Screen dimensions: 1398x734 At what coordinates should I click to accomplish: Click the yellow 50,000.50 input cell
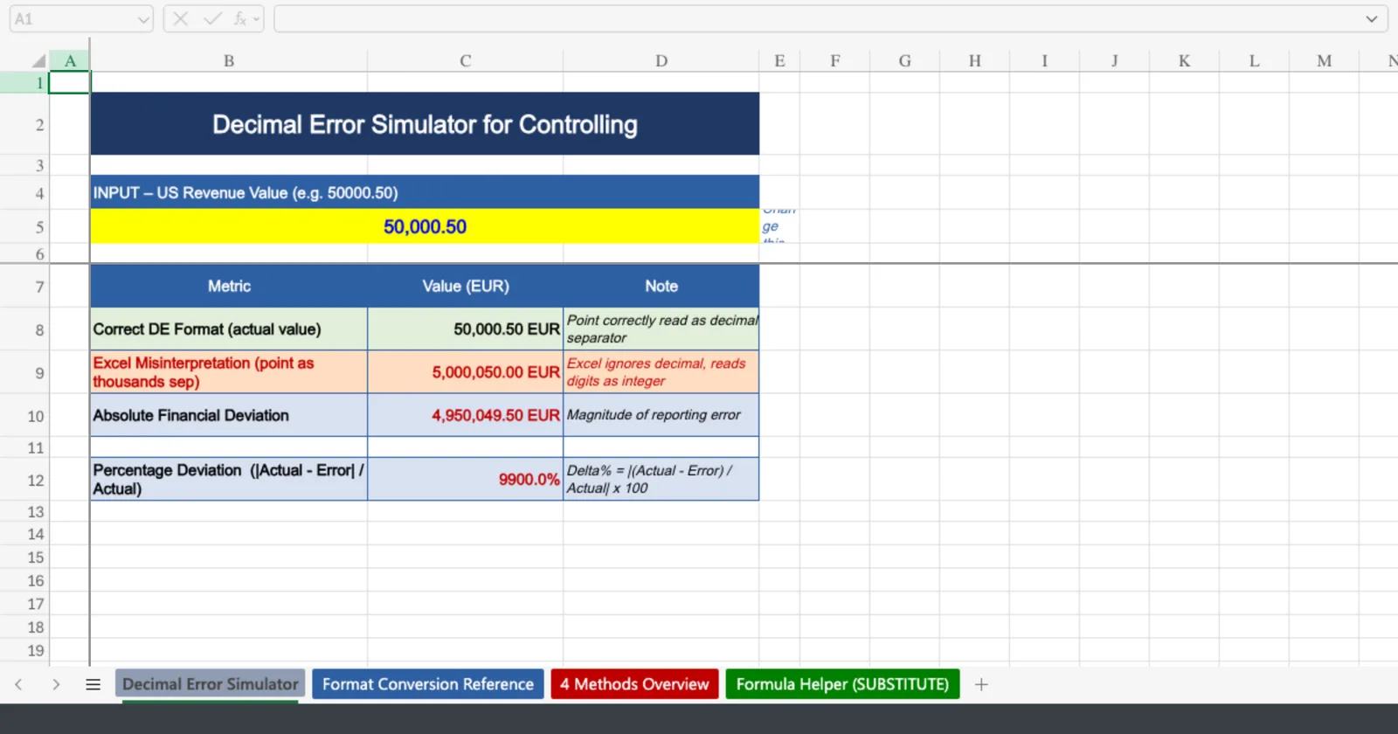tap(425, 226)
